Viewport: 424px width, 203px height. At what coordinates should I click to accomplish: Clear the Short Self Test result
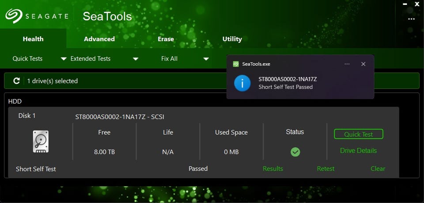pos(378,169)
